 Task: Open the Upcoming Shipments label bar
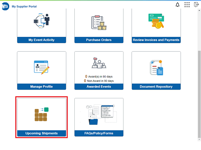[x=41, y=133]
